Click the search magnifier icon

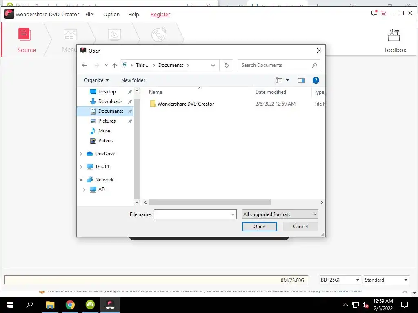314,65
